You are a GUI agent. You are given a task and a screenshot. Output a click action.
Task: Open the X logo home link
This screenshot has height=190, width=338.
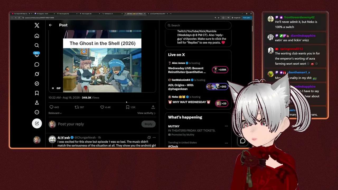click(x=37, y=25)
